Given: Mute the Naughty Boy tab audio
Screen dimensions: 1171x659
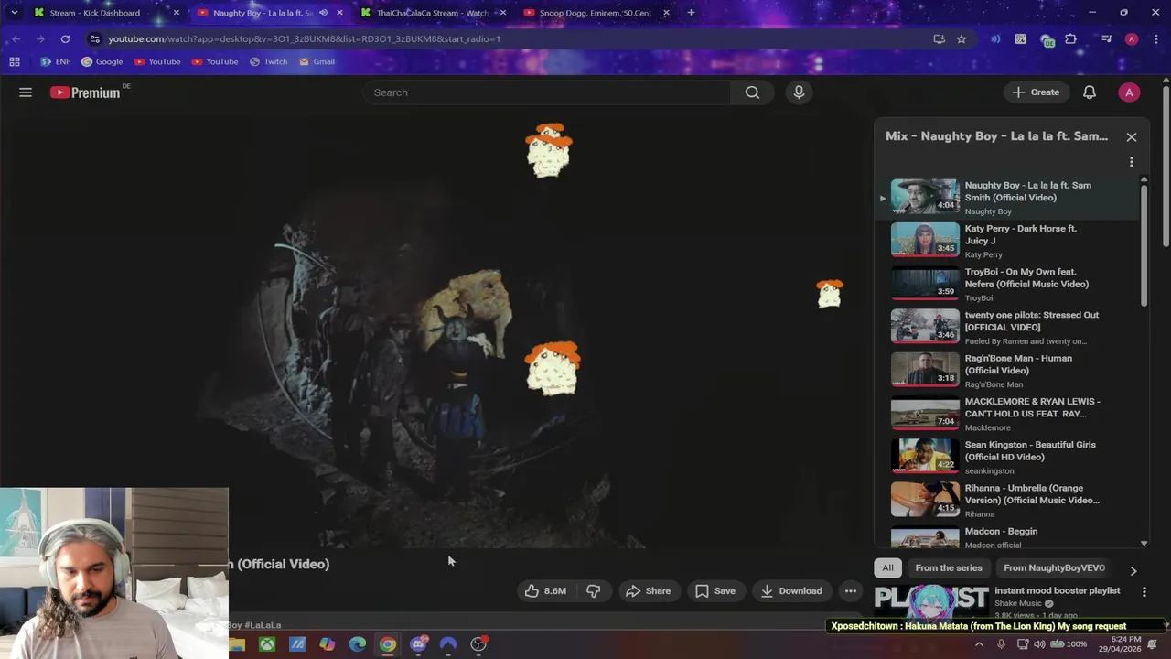Looking at the screenshot, I should [x=323, y=13].
